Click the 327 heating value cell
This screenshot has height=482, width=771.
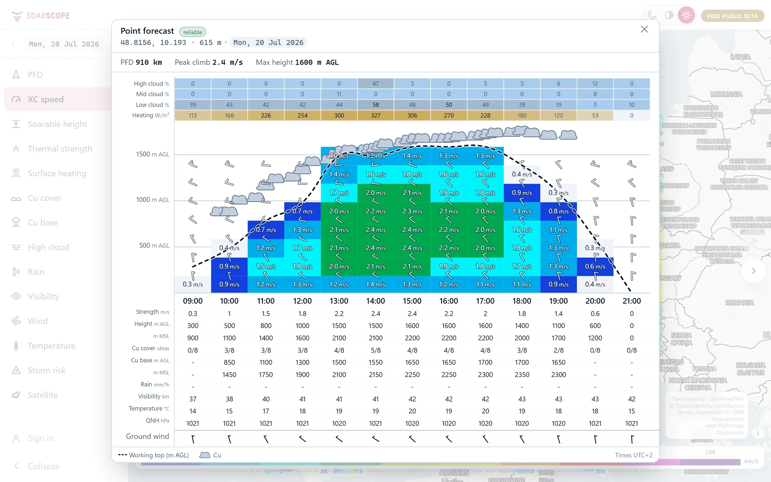click(376, 115)
